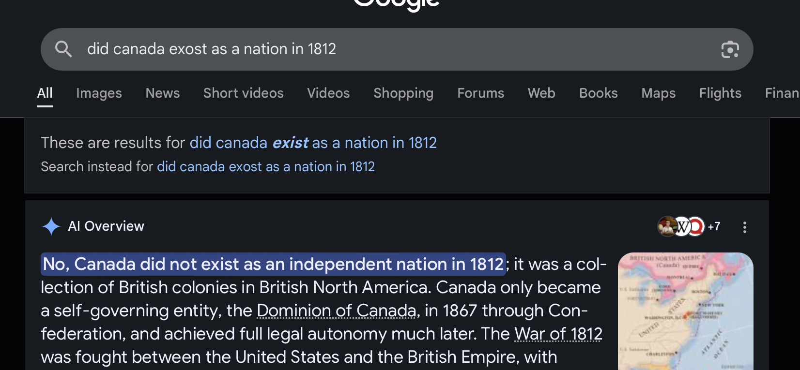Switch to the Images tab

pos(99,93)
